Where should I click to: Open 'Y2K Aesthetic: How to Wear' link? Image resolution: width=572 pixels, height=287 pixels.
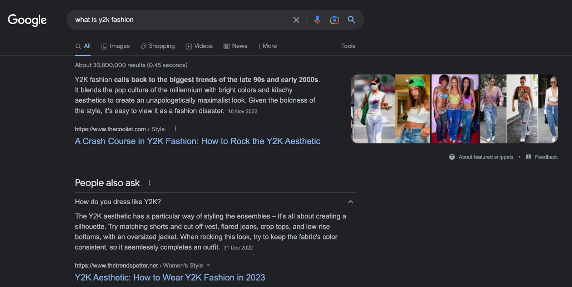[x=170, y=278]
